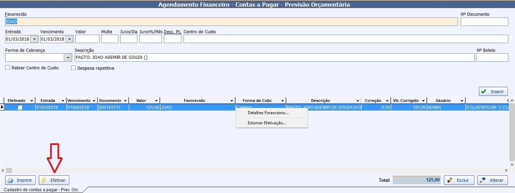
Task: Enable Ratear Centro de Custo checkbox
Action: pos(8,68)
